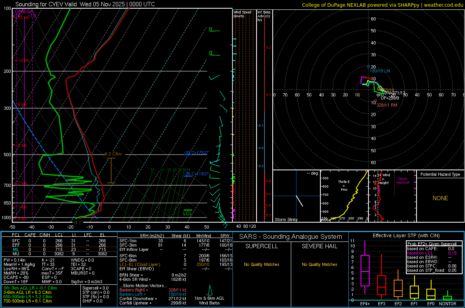Click the Supercell = 0.0 composite value
The image size is (465, 308).
[x=95, y=288]
